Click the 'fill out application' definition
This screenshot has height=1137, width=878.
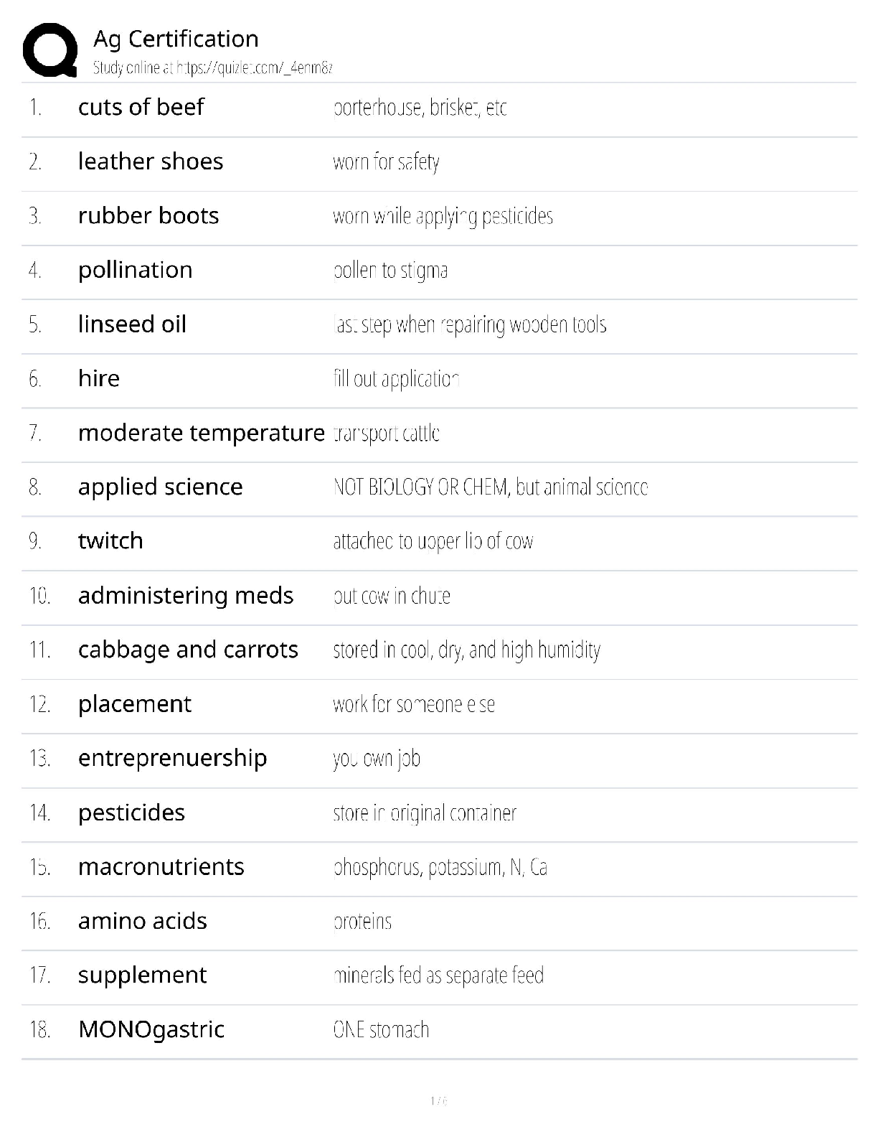point(396,379)
